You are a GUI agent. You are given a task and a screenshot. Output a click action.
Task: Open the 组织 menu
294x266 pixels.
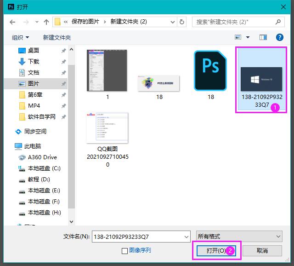pos(20,37)
